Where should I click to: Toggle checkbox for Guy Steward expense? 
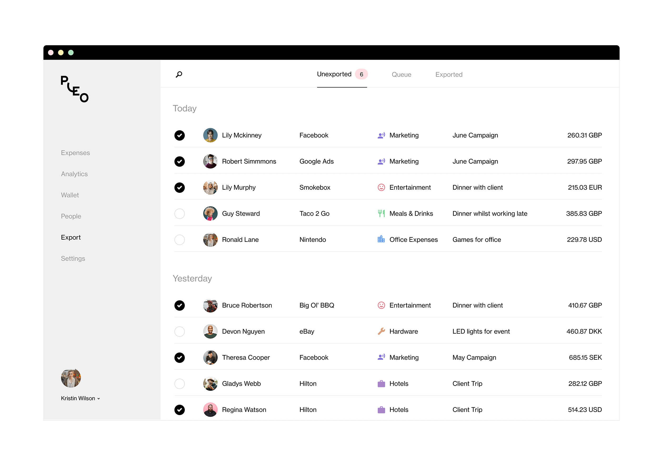181,213
